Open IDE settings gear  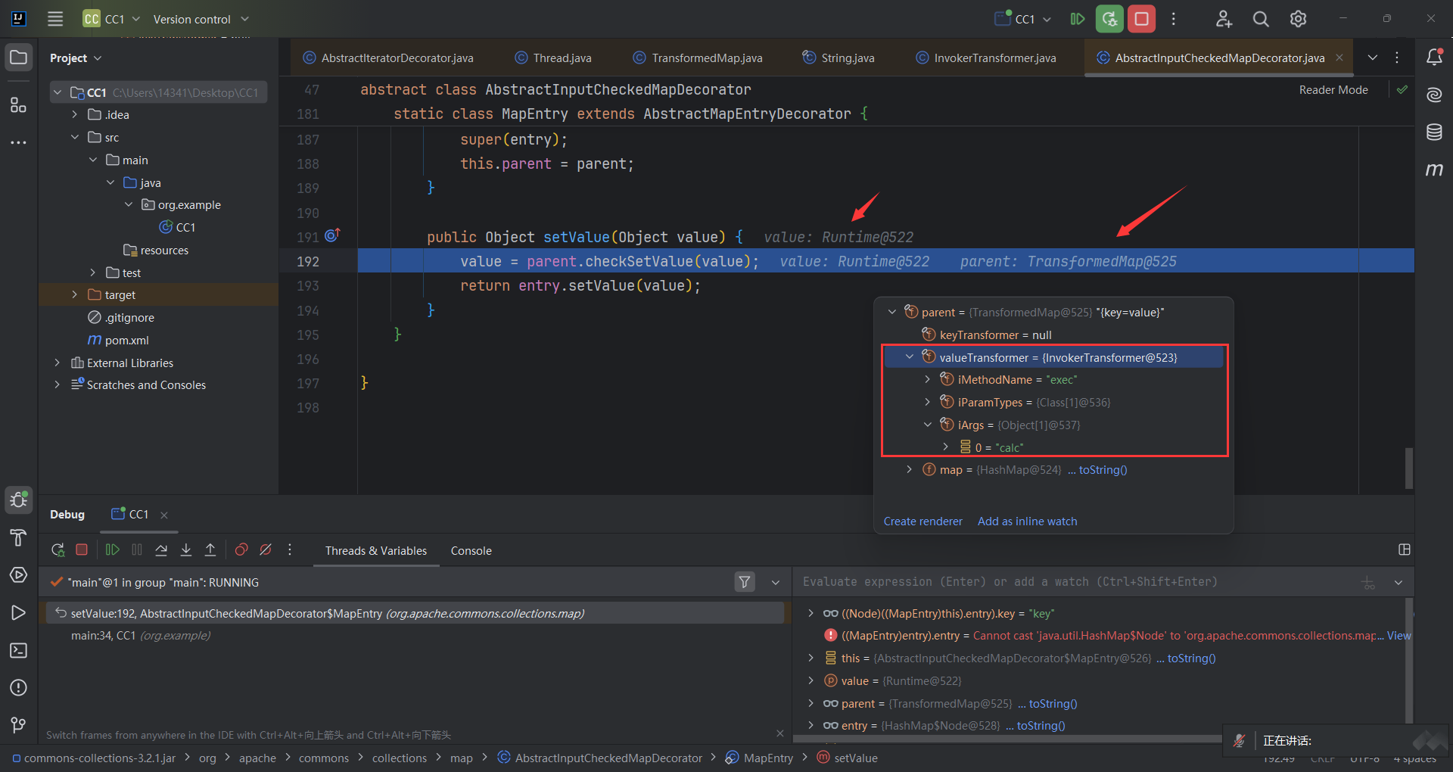pos(1298,19)
